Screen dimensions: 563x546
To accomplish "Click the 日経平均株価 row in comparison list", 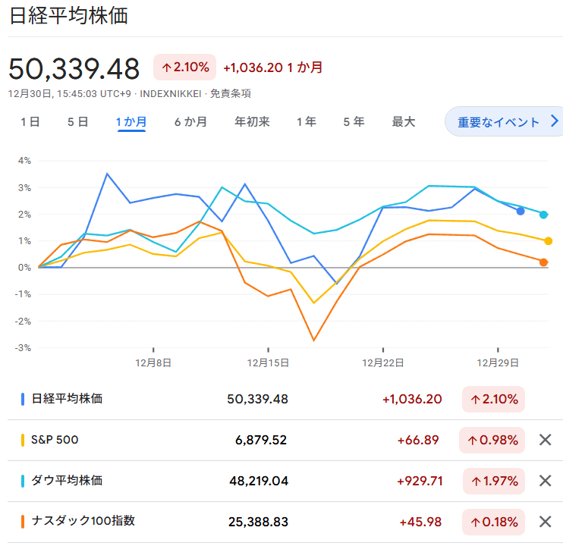I will coord(274,399).
